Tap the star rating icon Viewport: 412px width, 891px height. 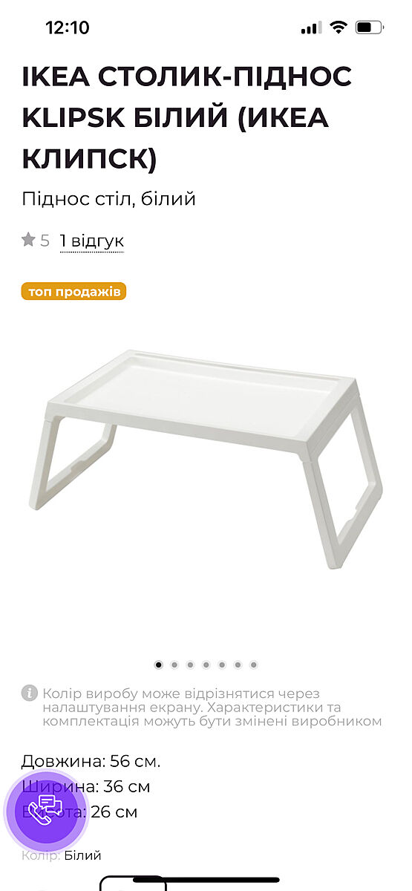[28, 239]
